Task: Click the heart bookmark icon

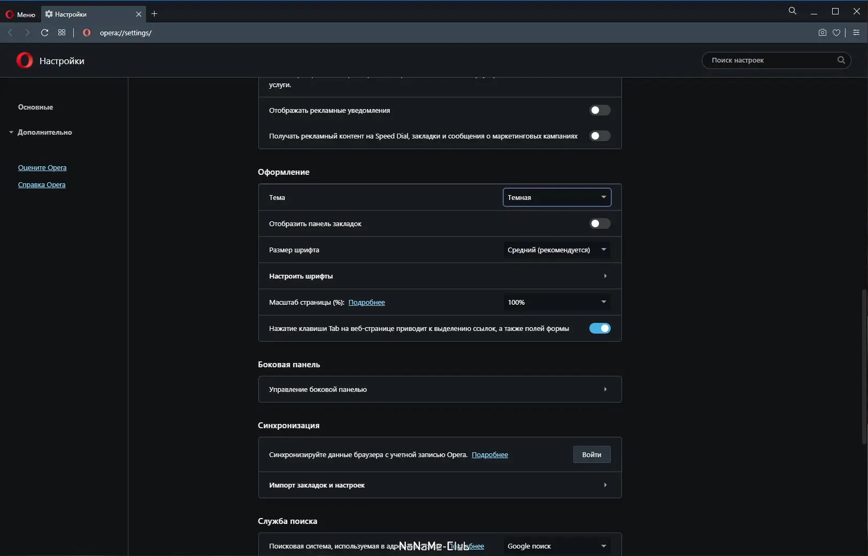Action: click(836, 33)
